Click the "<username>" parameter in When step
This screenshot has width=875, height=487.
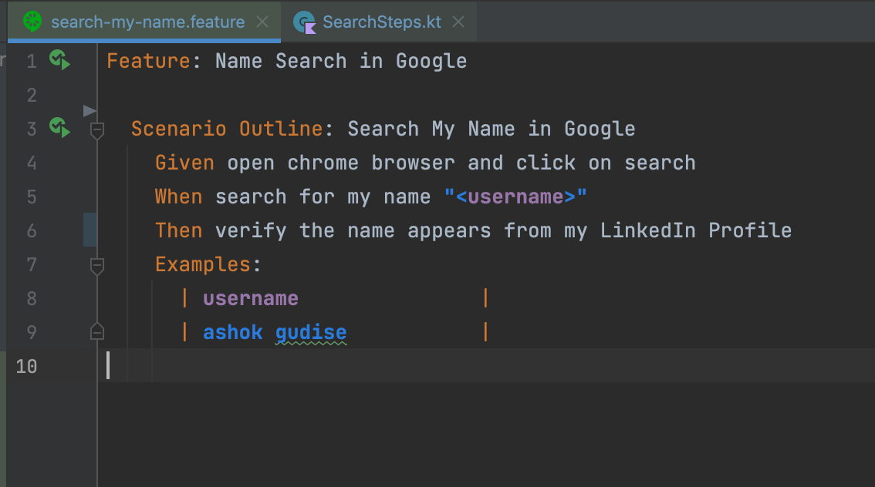(x=515, y=196)
